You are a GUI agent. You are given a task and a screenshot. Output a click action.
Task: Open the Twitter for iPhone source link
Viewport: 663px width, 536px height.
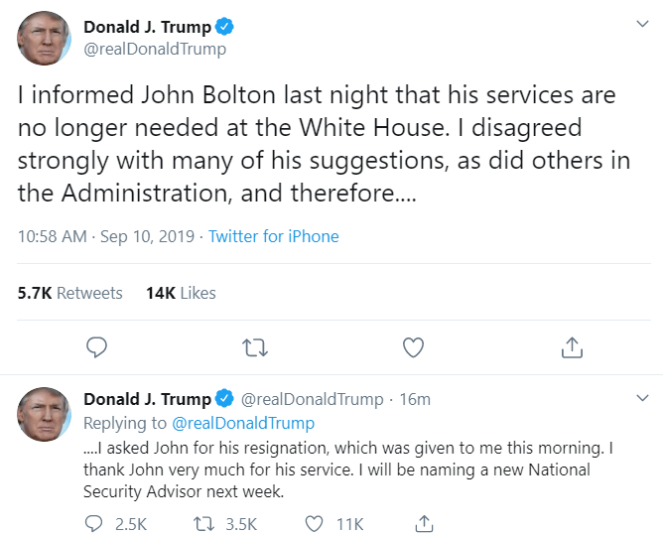pyautogui.click(x=273, y=236)
